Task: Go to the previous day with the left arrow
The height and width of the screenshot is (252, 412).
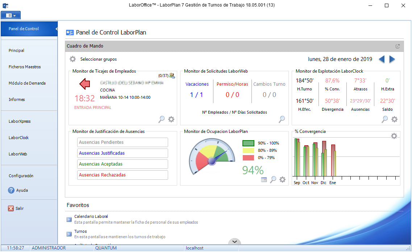Action: coord(382,59)
